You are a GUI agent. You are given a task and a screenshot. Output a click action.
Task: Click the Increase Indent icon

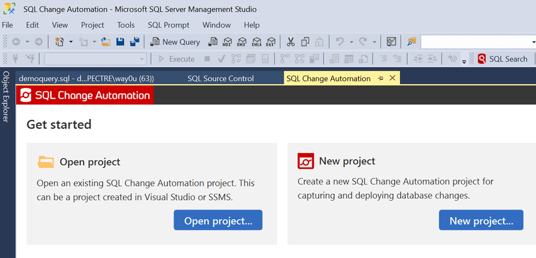point(432,58)
